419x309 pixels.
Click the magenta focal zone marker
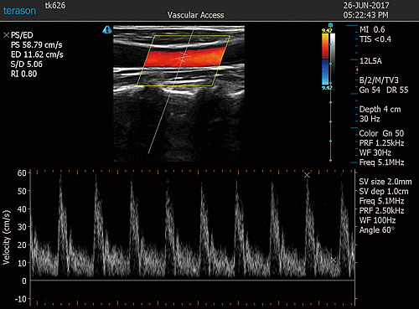pyautogui.click(x=357, y=70)
